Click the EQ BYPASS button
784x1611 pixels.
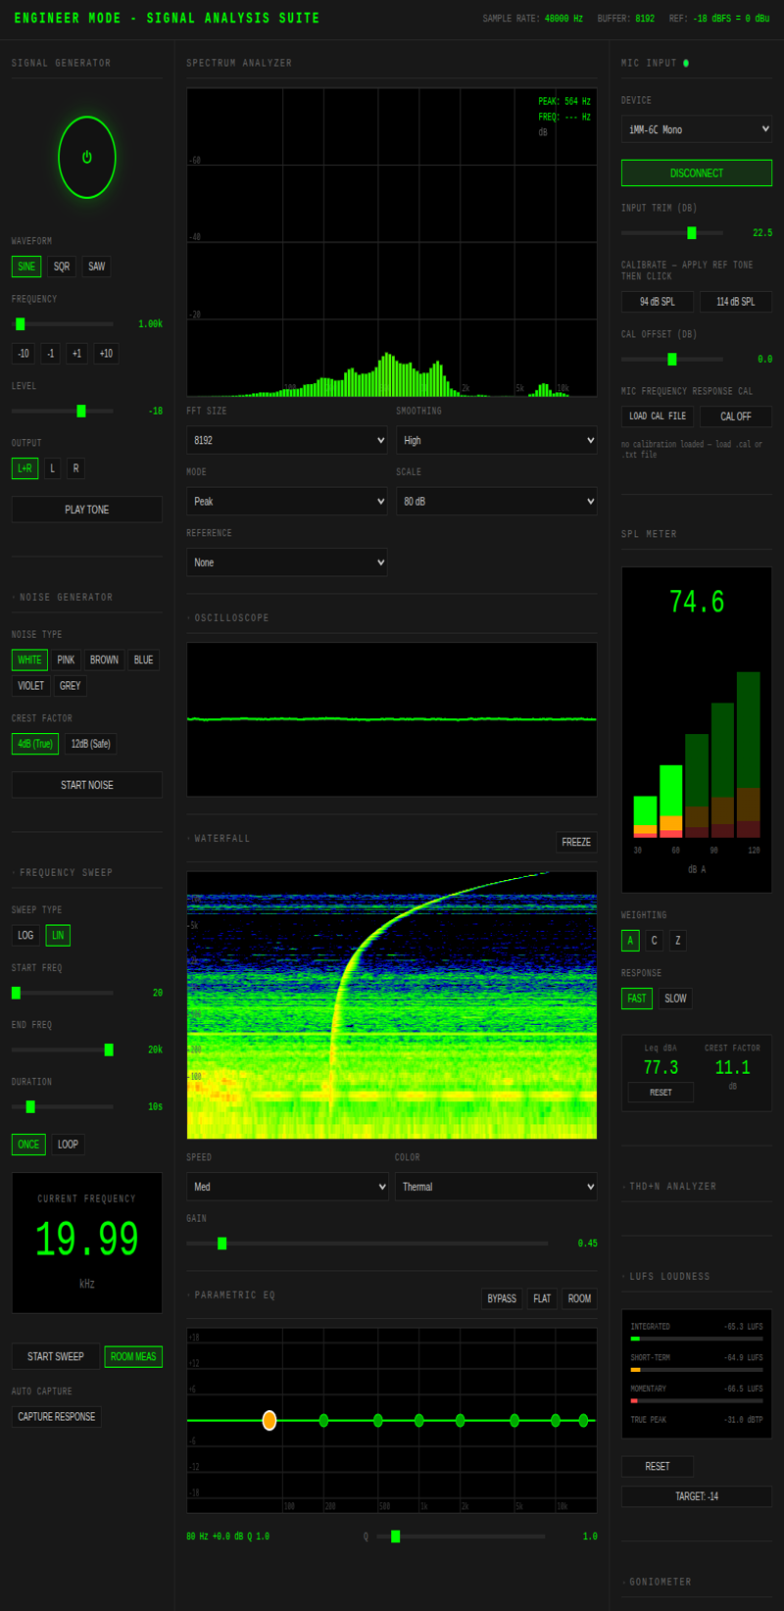[x=502, y=1298]
